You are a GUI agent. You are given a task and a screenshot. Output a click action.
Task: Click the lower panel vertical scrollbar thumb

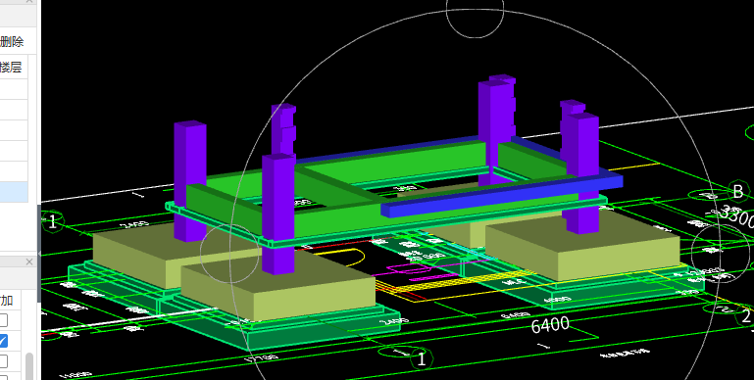(29, 366)
